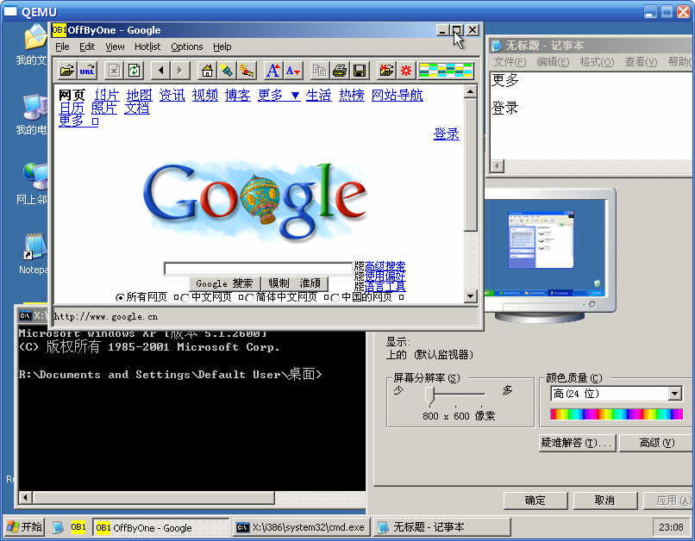The image size is (695, 541).
Task: Click the colorful activity indicator in toolbar
Action: pyautogui.click(x=446, y=71)
